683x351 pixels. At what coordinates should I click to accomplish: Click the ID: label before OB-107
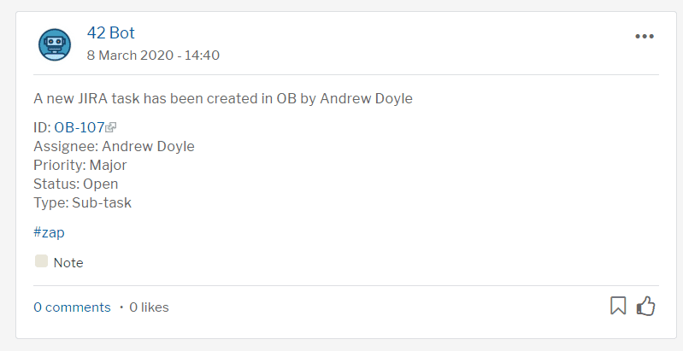(42, 127)
